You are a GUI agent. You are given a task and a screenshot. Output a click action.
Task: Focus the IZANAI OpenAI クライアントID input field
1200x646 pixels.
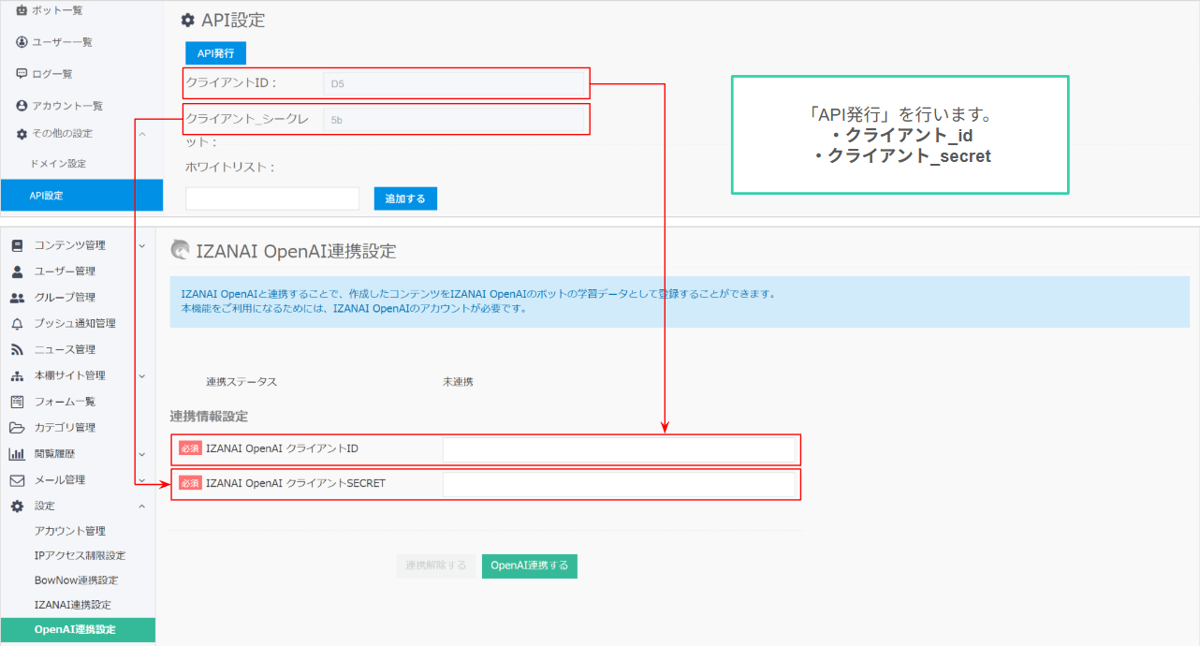pyautogui.click(x=618, y=449)
